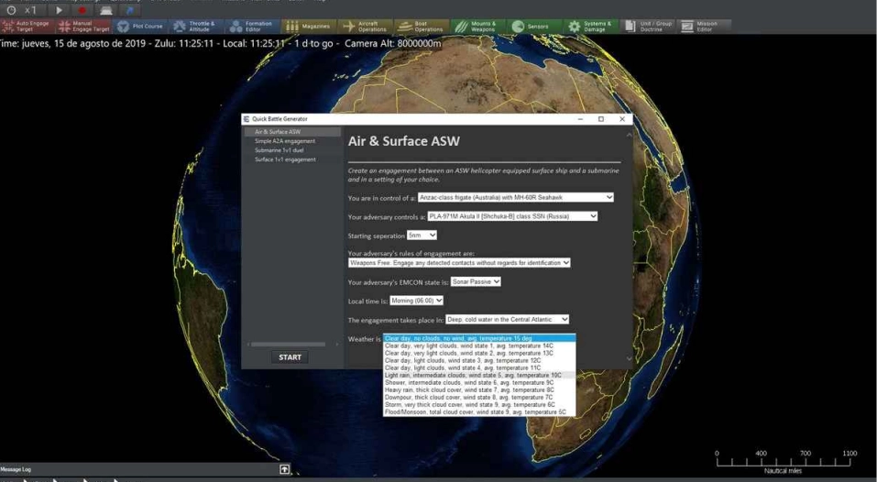
Task: Open the 'You are in control of' dropdown
Action: (516, 197)
